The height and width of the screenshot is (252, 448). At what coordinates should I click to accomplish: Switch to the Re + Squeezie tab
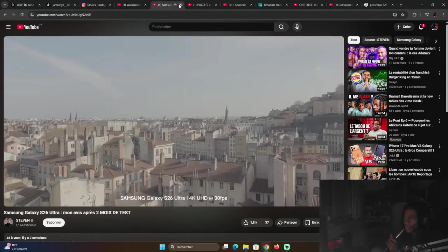(x=238, y=5)
